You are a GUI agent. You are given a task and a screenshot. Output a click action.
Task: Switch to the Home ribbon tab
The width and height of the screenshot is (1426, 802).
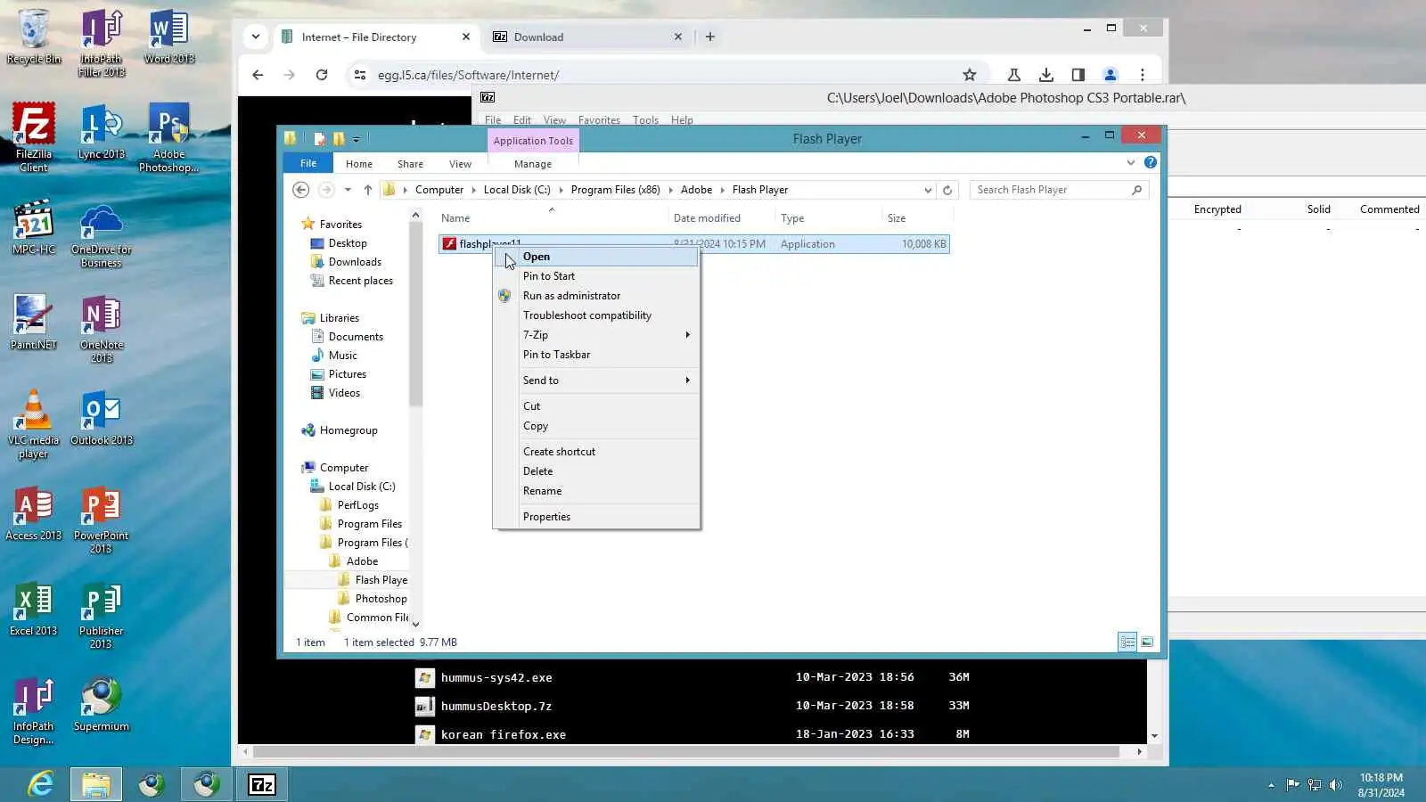point(359,164)
